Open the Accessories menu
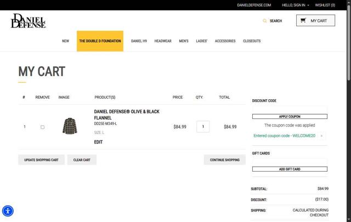The height and width of the screenshot is (222, 351). pos(225,41)
